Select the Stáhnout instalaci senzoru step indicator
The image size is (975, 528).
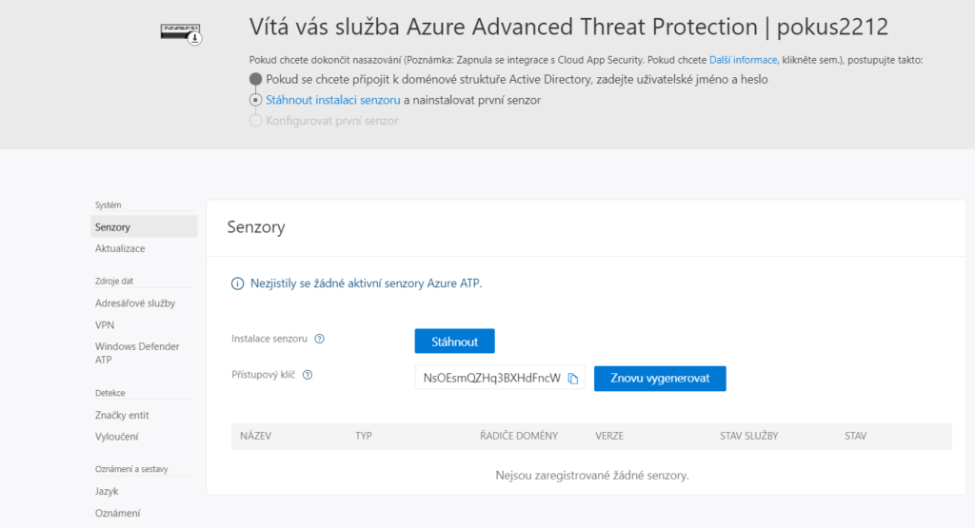pyautogui.click(x=255, y=100)
